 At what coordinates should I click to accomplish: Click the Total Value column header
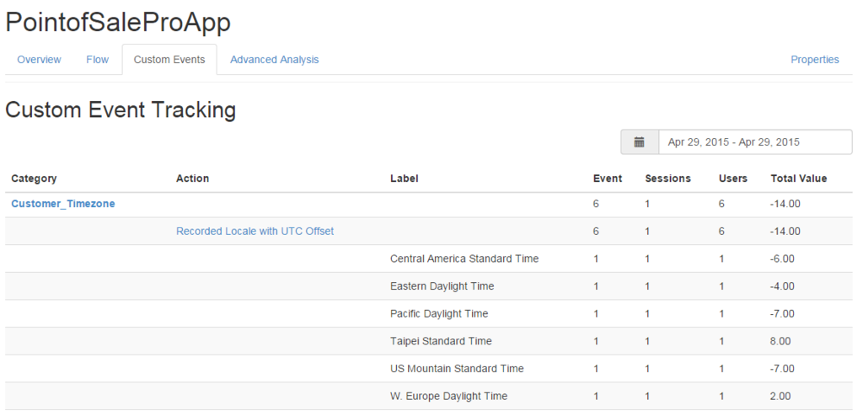(799, 179)
